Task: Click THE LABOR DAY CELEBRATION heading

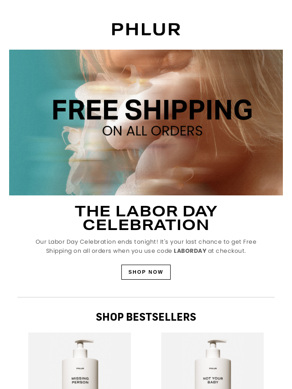Action: pos(146,218)
